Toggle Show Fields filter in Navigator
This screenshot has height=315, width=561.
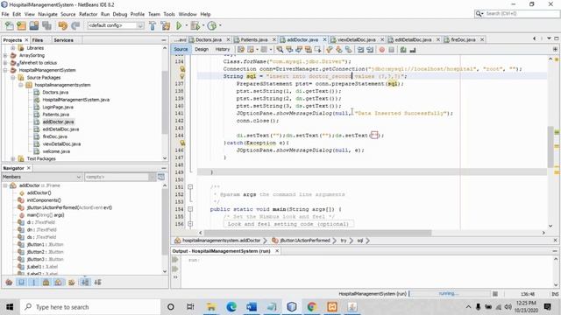21,283
